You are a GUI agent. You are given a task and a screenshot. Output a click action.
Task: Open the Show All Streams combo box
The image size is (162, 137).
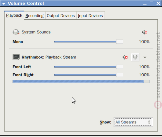(133, 122)
